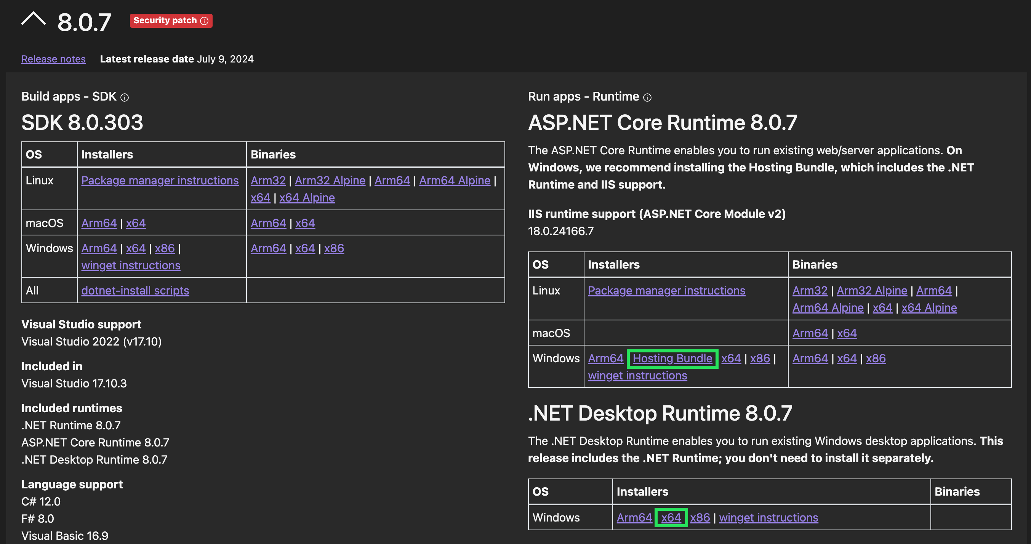Select '.NET Runtime 8.0.7' under Included runtimes
The image size is (1031, 544).
click(x=71, y=425)
